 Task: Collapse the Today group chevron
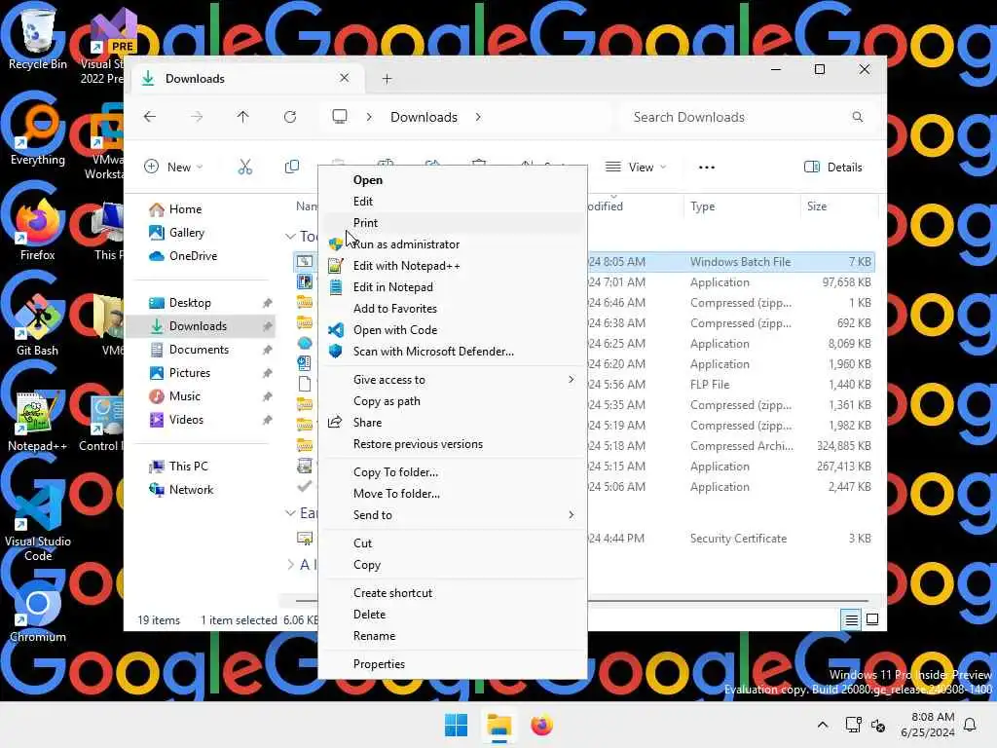click(290, 237)
